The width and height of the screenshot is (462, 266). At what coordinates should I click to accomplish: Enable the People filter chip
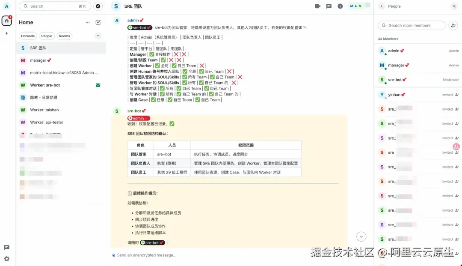tap(47, 36)
